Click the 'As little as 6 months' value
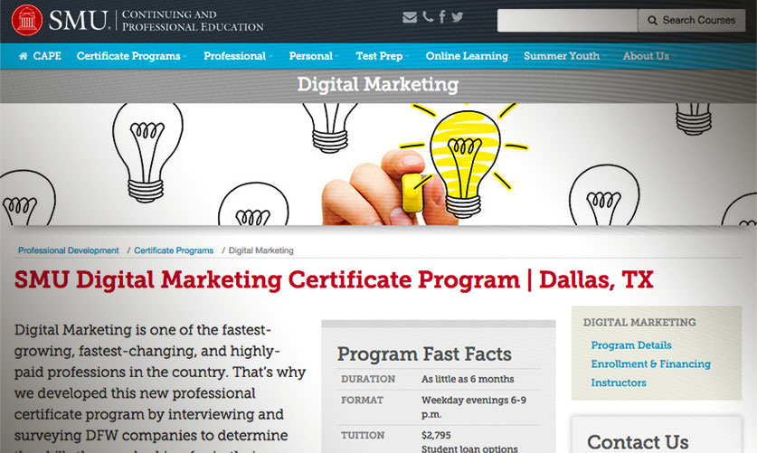757x453 pixels. 468,379
